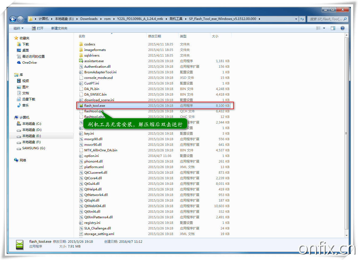Click the rom breadcrumb in address bar

(x=107, y=19)
